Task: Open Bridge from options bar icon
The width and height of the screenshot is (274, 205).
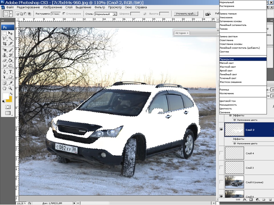Action: (208, 14)
